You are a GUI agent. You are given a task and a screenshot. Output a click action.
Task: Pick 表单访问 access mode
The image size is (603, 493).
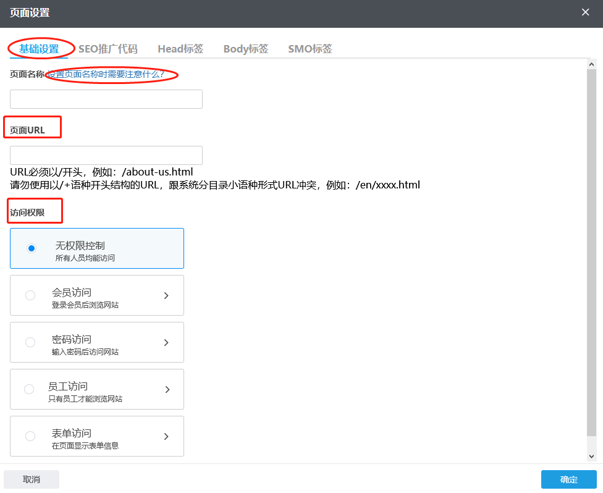pyautogui.click(x=29, y=436)
